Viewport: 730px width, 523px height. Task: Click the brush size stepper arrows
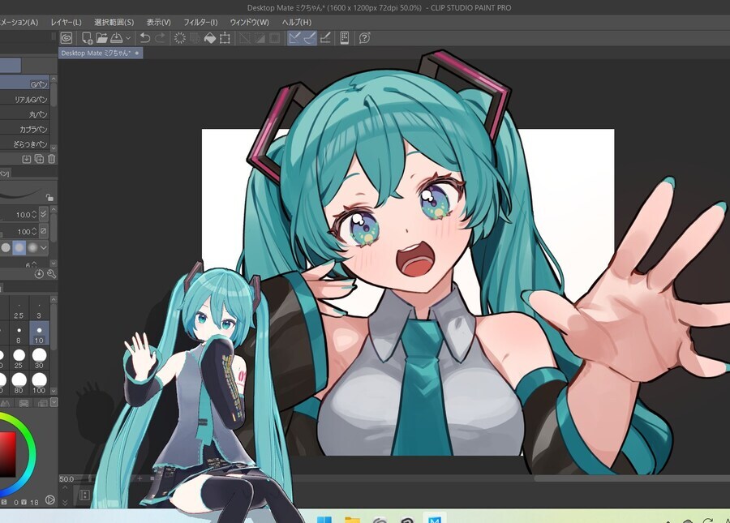coord(34,215)
